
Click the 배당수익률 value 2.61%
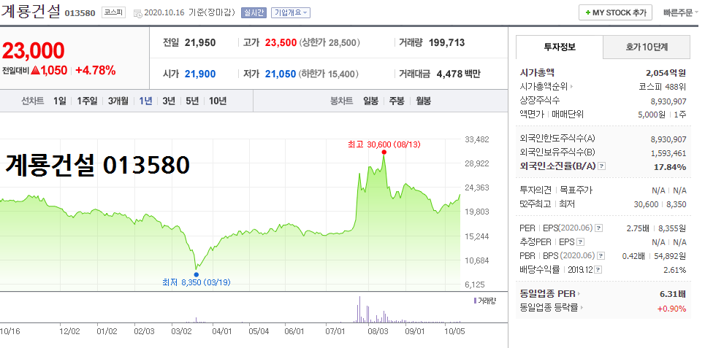coord(675,271)
